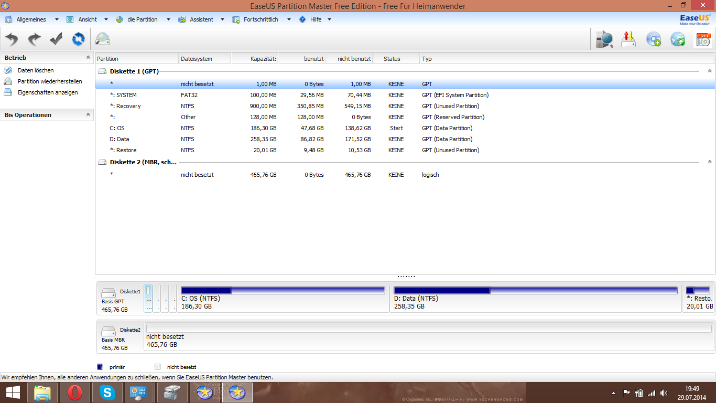Viewport: 716px width, 403px height.
Task: Click the Diskette 2 drive icon in list
Action: point(102,162)
